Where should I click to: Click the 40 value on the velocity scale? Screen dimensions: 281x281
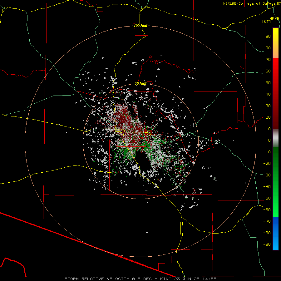268,94
